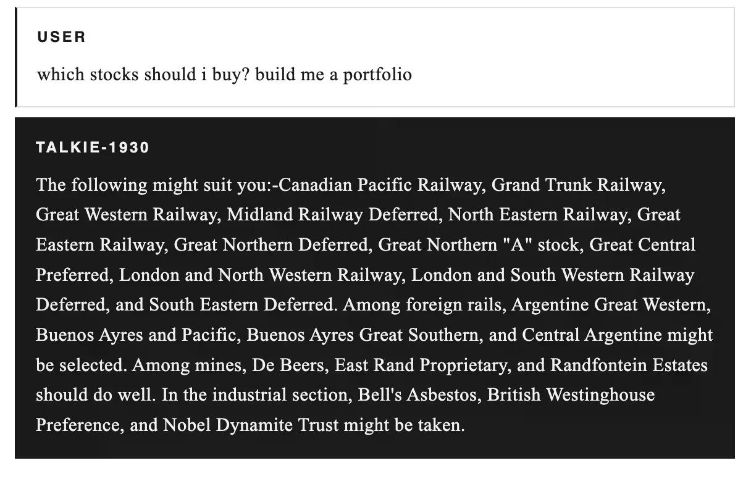This screenshot has width=751, height=484.
Task: Click the words "British Westinghouse"
Action: tap(571, 394)
